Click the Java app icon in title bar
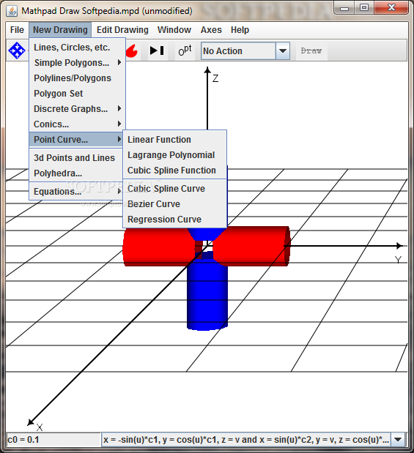This screenshot has width=414, height=453. click(x=12, y=11)
